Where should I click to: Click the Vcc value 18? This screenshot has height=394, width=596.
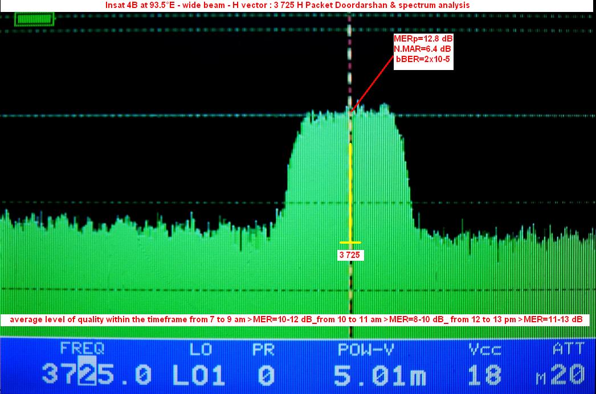click(x=484, y=375)
